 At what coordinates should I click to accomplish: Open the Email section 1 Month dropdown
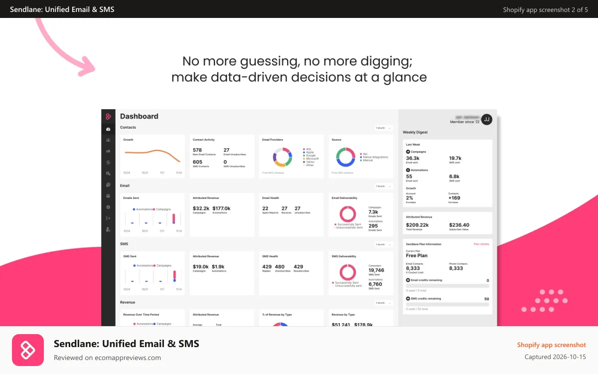pos(384,187)
